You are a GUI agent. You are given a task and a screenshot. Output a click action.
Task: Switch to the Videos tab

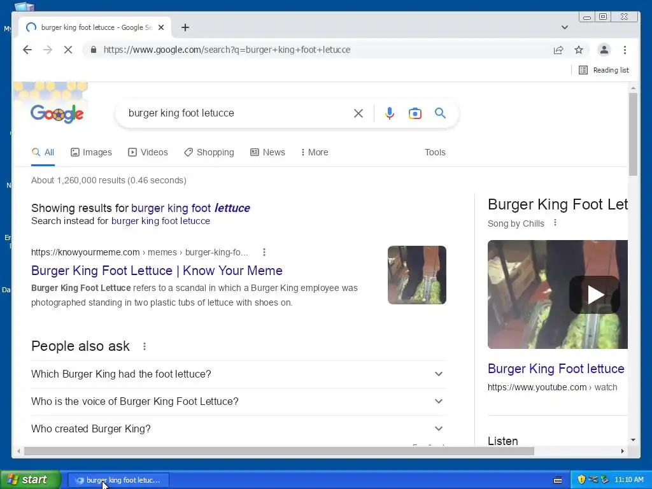[x=148, y=152]
